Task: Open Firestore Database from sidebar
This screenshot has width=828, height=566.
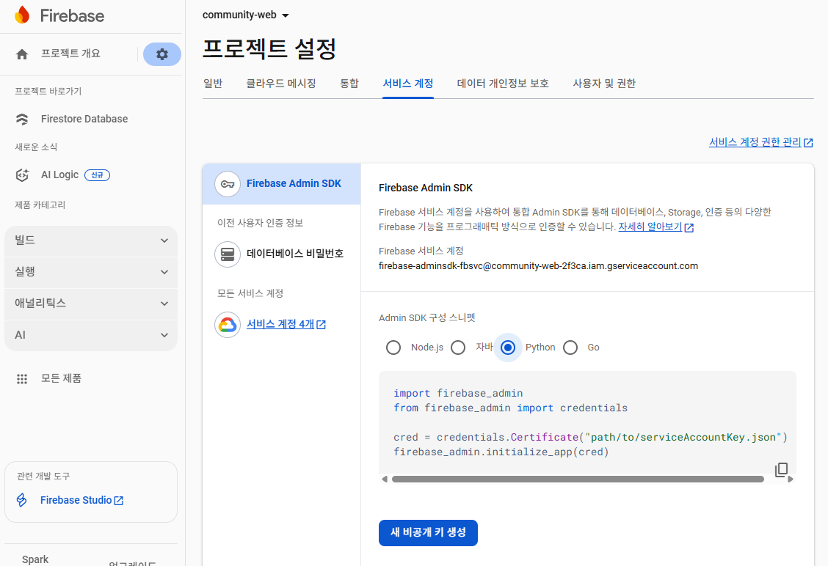Action: coord(84,120)
